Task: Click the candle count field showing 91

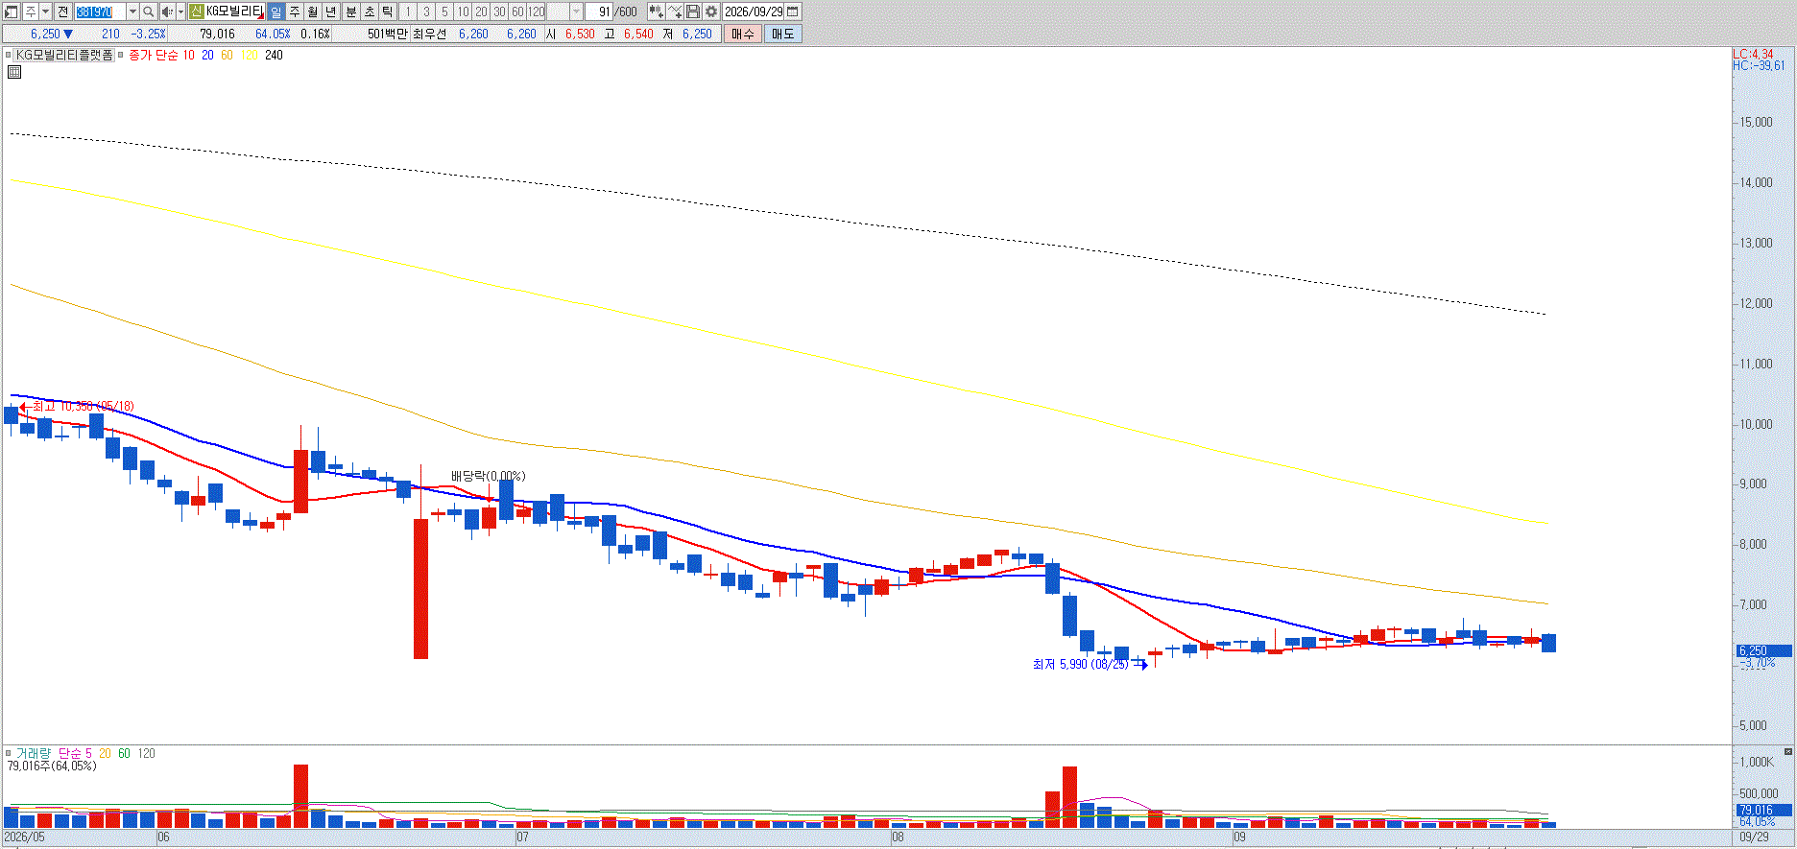Action: click(599, 12)
